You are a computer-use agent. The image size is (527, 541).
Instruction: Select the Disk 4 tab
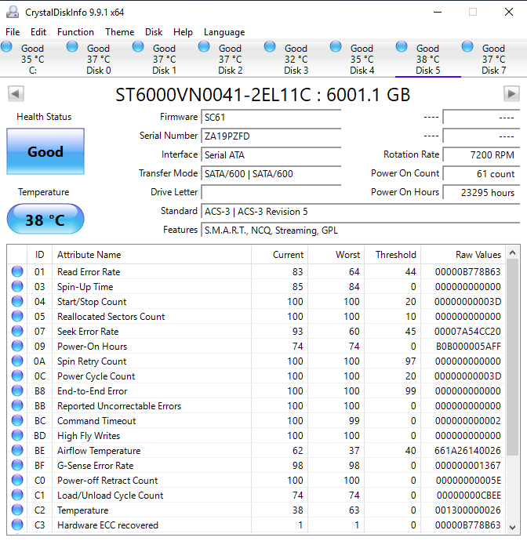362,59
